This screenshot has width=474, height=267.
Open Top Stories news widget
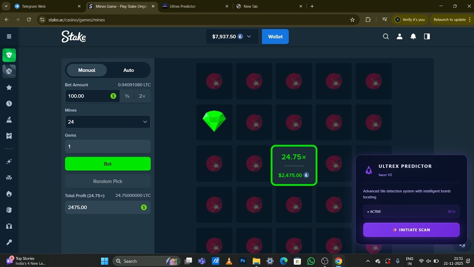click(25, 261)
